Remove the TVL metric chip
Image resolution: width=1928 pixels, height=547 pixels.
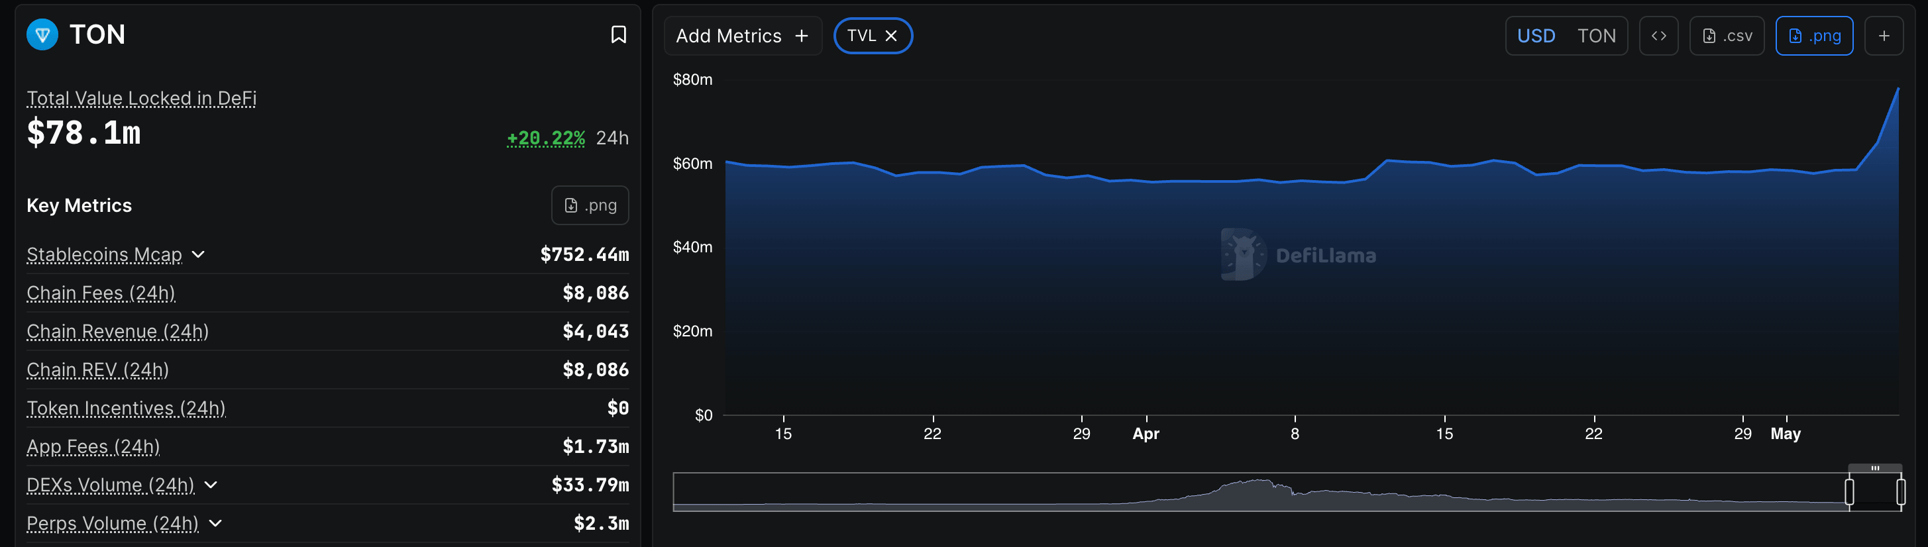pos(890,36)
